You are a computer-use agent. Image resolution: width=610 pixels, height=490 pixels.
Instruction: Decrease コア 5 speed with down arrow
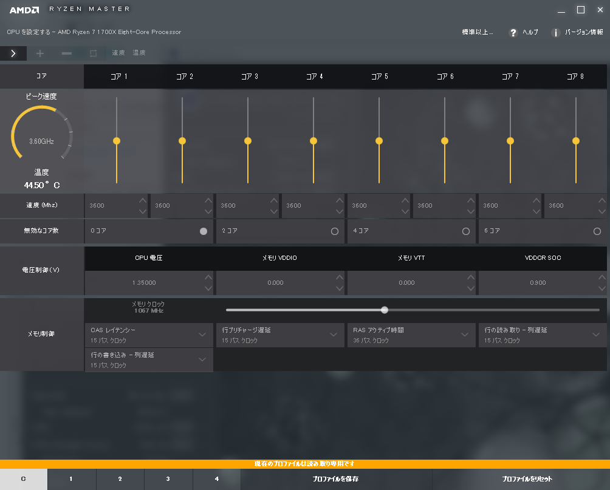pyautogui.click(x=405, y=211)
